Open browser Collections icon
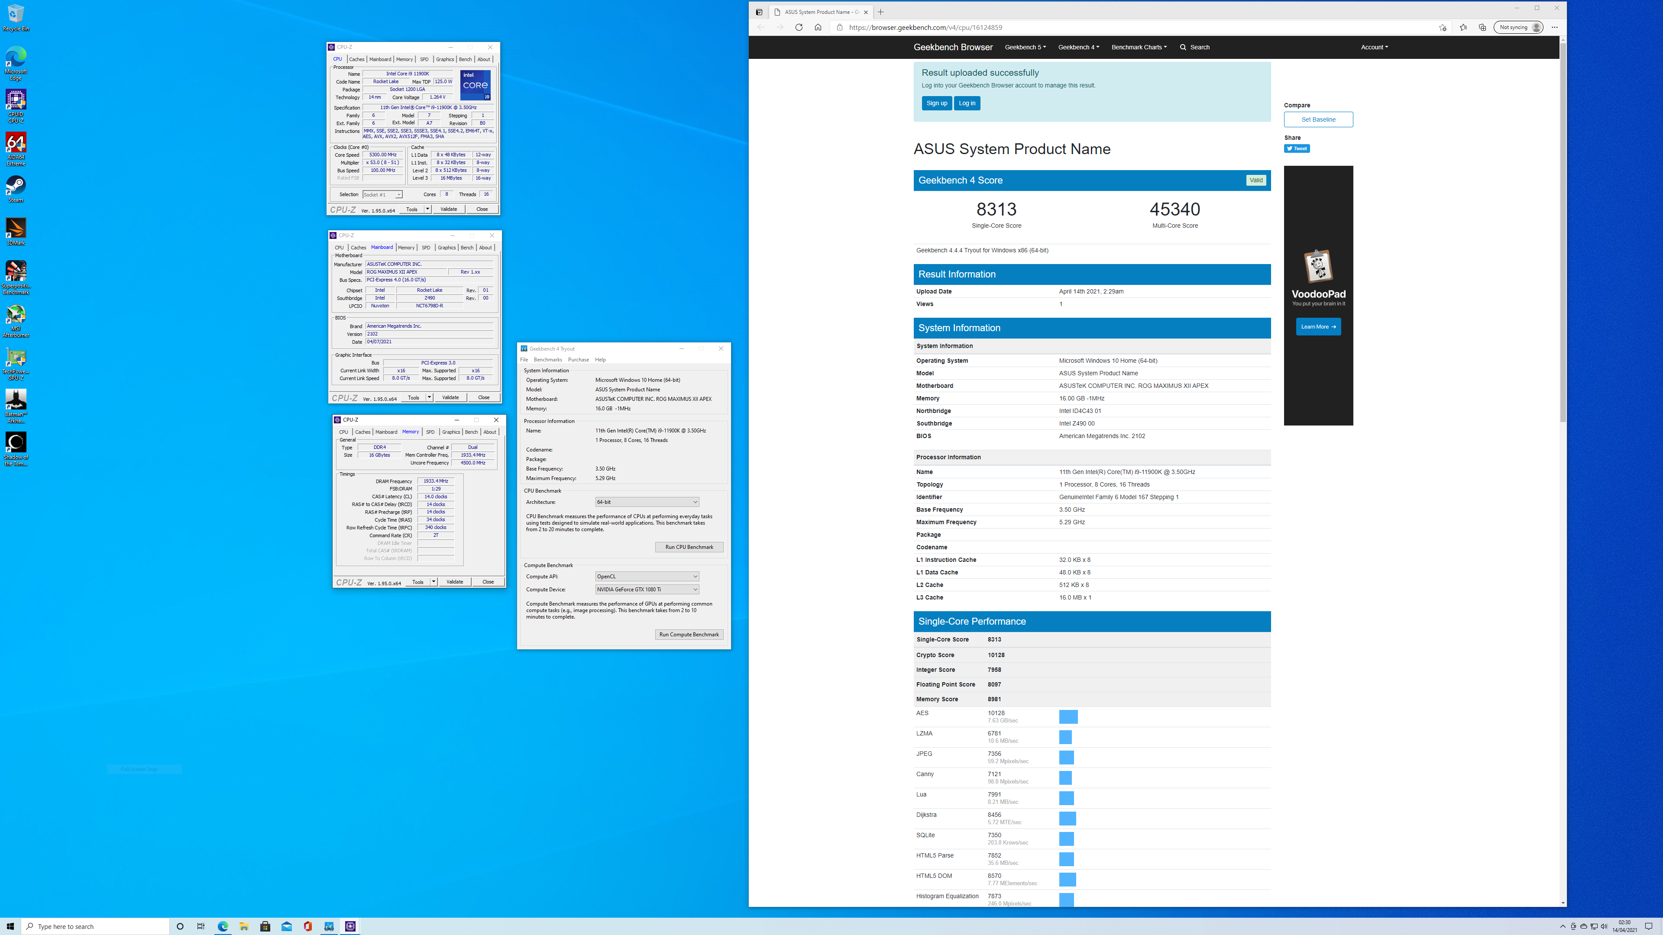Viewport: 1663px width, 935px height. (x=1482, y=27)
